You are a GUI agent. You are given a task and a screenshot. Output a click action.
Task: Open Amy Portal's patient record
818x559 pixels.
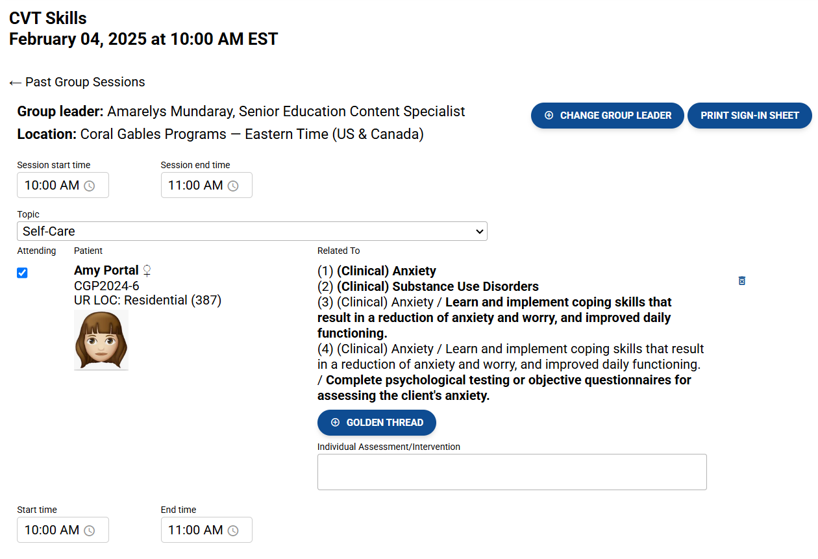pyautogui.click(x=106, y=270)
